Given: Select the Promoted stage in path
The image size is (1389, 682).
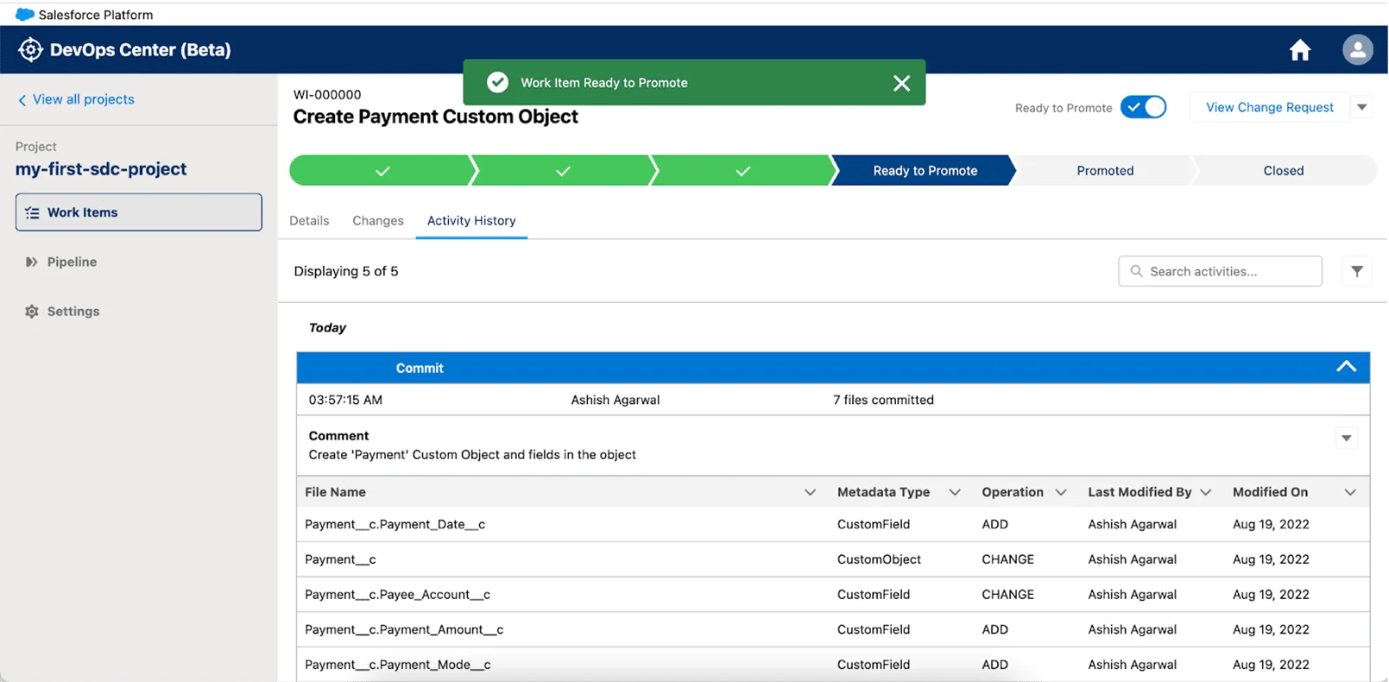Looking at the screenshot, I should (x=1104, y=171).
